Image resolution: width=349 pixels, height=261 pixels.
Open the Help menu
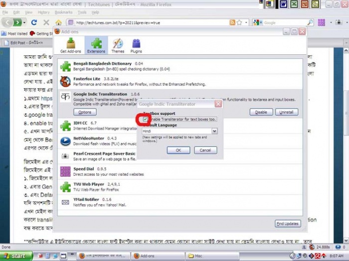pyautogui.click(x=95, y=12)
